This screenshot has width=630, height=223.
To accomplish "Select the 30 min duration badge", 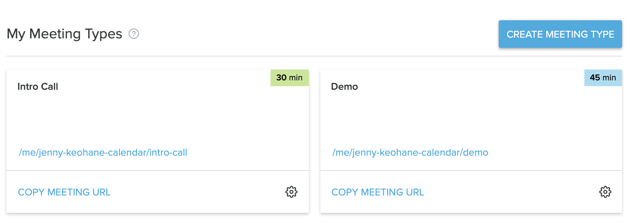I will [289, 77].
